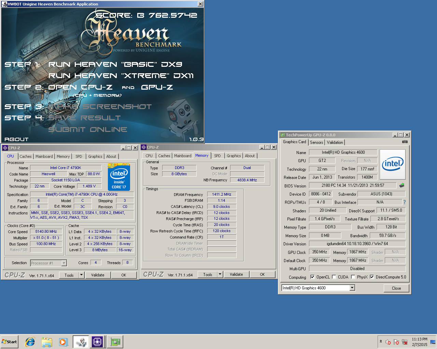This screenshot has height=349, width=437.
Task: Click the Start button
Action: pyautogui.click(x=9, y=342)
